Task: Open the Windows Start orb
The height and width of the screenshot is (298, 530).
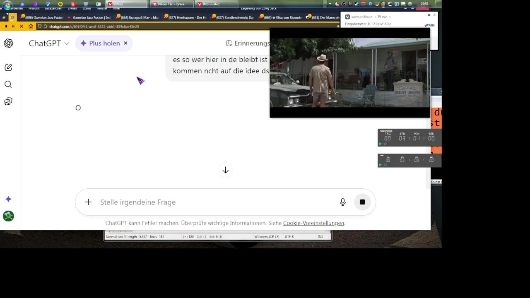Action: [x=7, y=5]
